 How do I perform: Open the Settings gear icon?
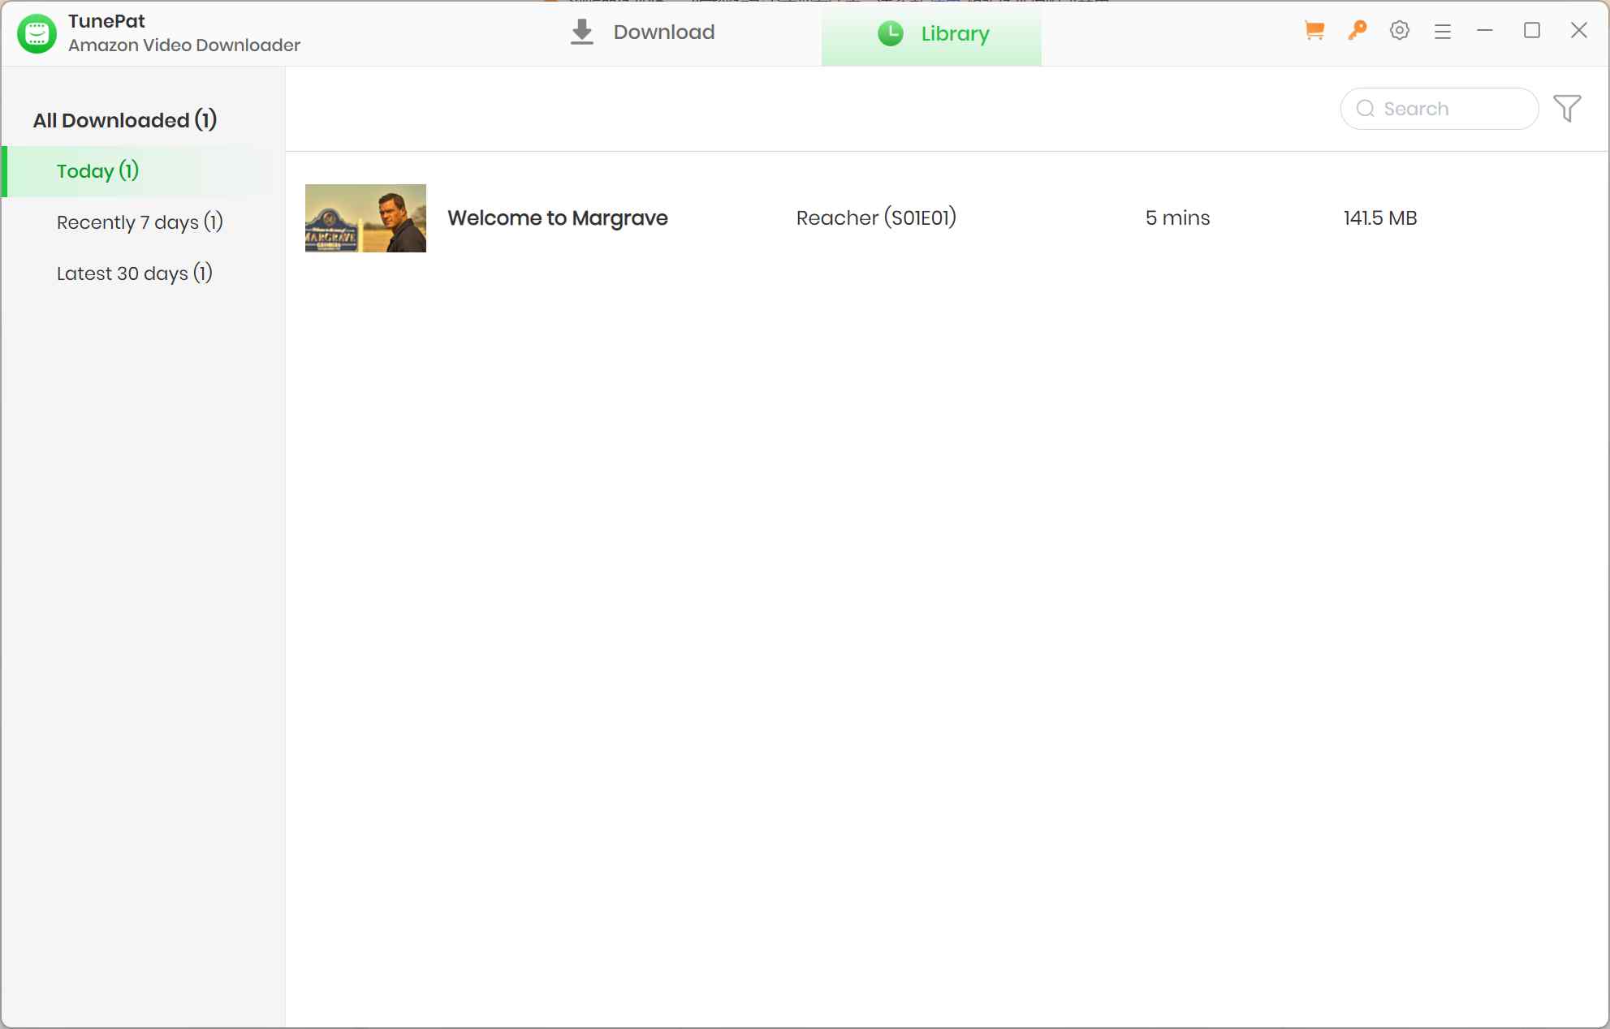pos(1400,30)
